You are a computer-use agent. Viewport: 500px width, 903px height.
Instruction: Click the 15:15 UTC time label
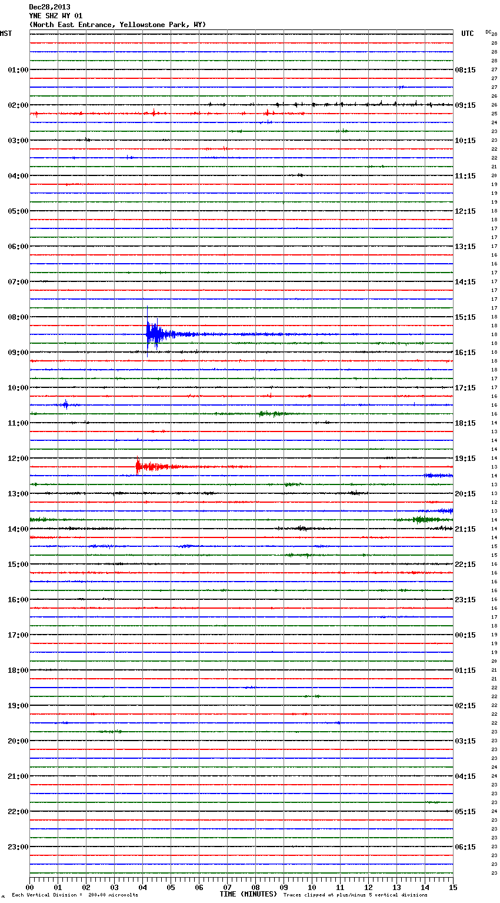click(x=465, y=317)
